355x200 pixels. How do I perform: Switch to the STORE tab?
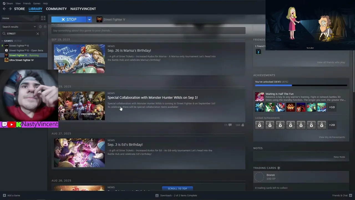point(19,9)
